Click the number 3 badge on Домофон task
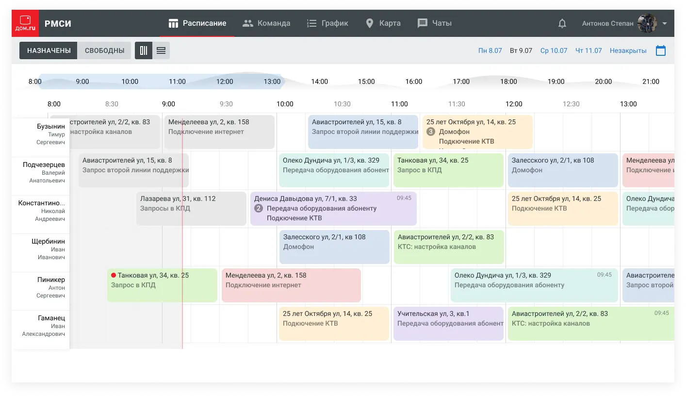The image size is (686, 396). click(430, 132)
